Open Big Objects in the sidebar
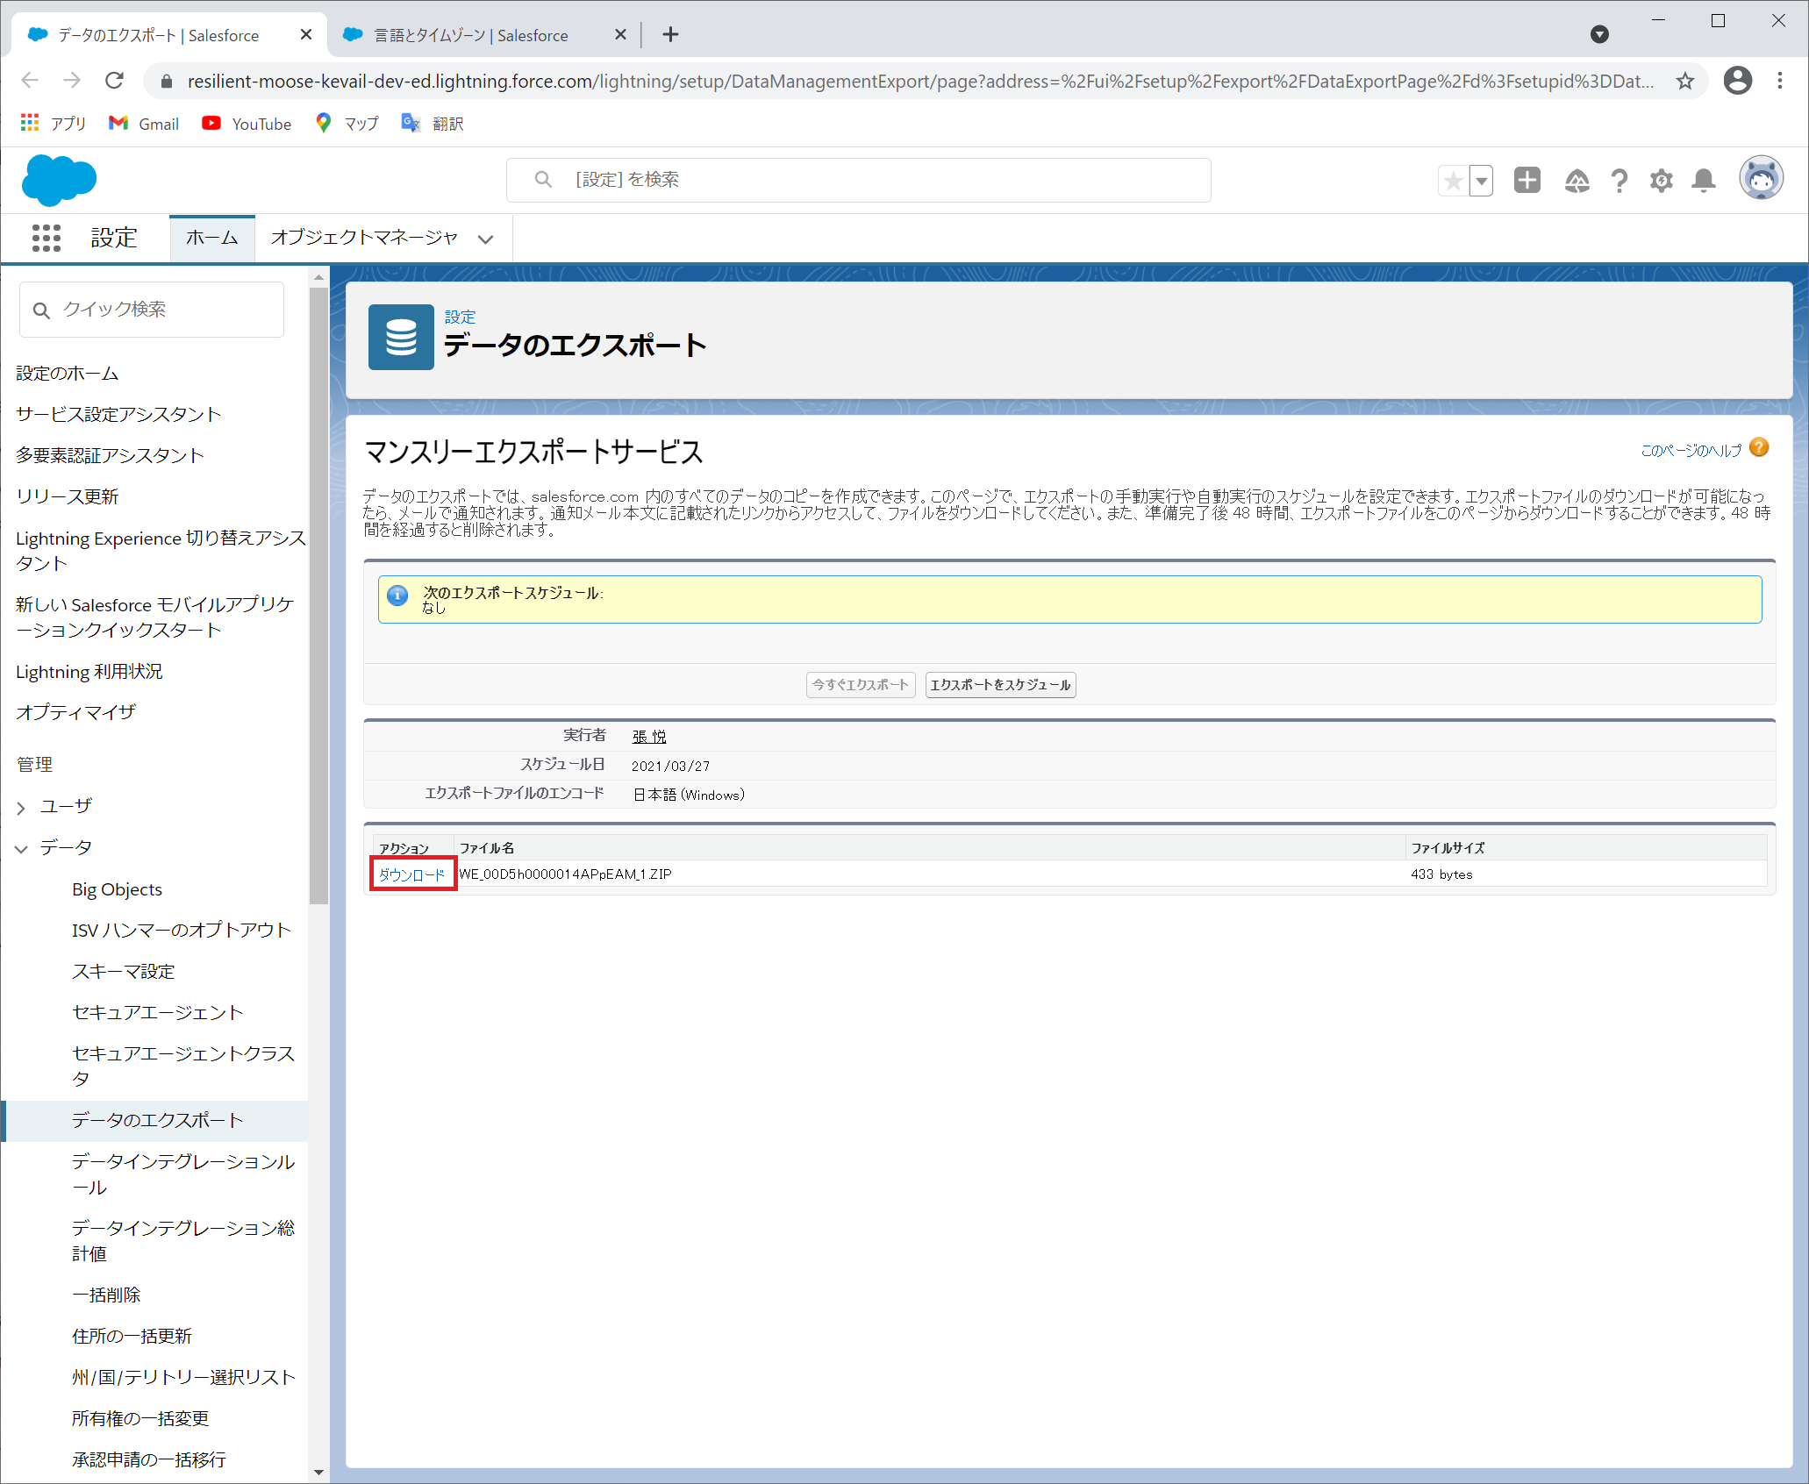This screenshot has width=1809, height=1484. (117, 889)
